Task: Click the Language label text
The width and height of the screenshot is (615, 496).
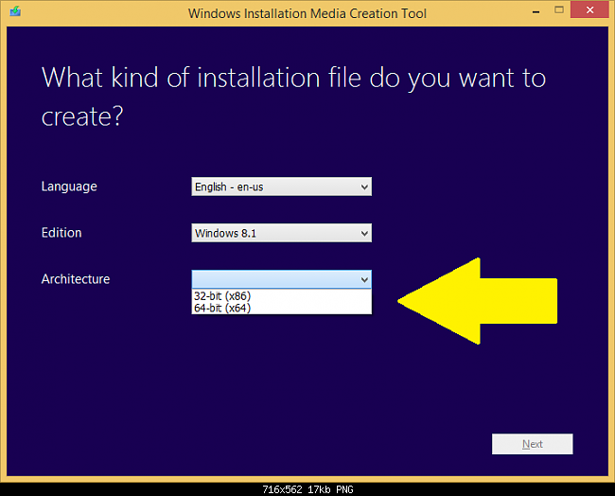Action: pyautogui.click(x=69, y=186)
